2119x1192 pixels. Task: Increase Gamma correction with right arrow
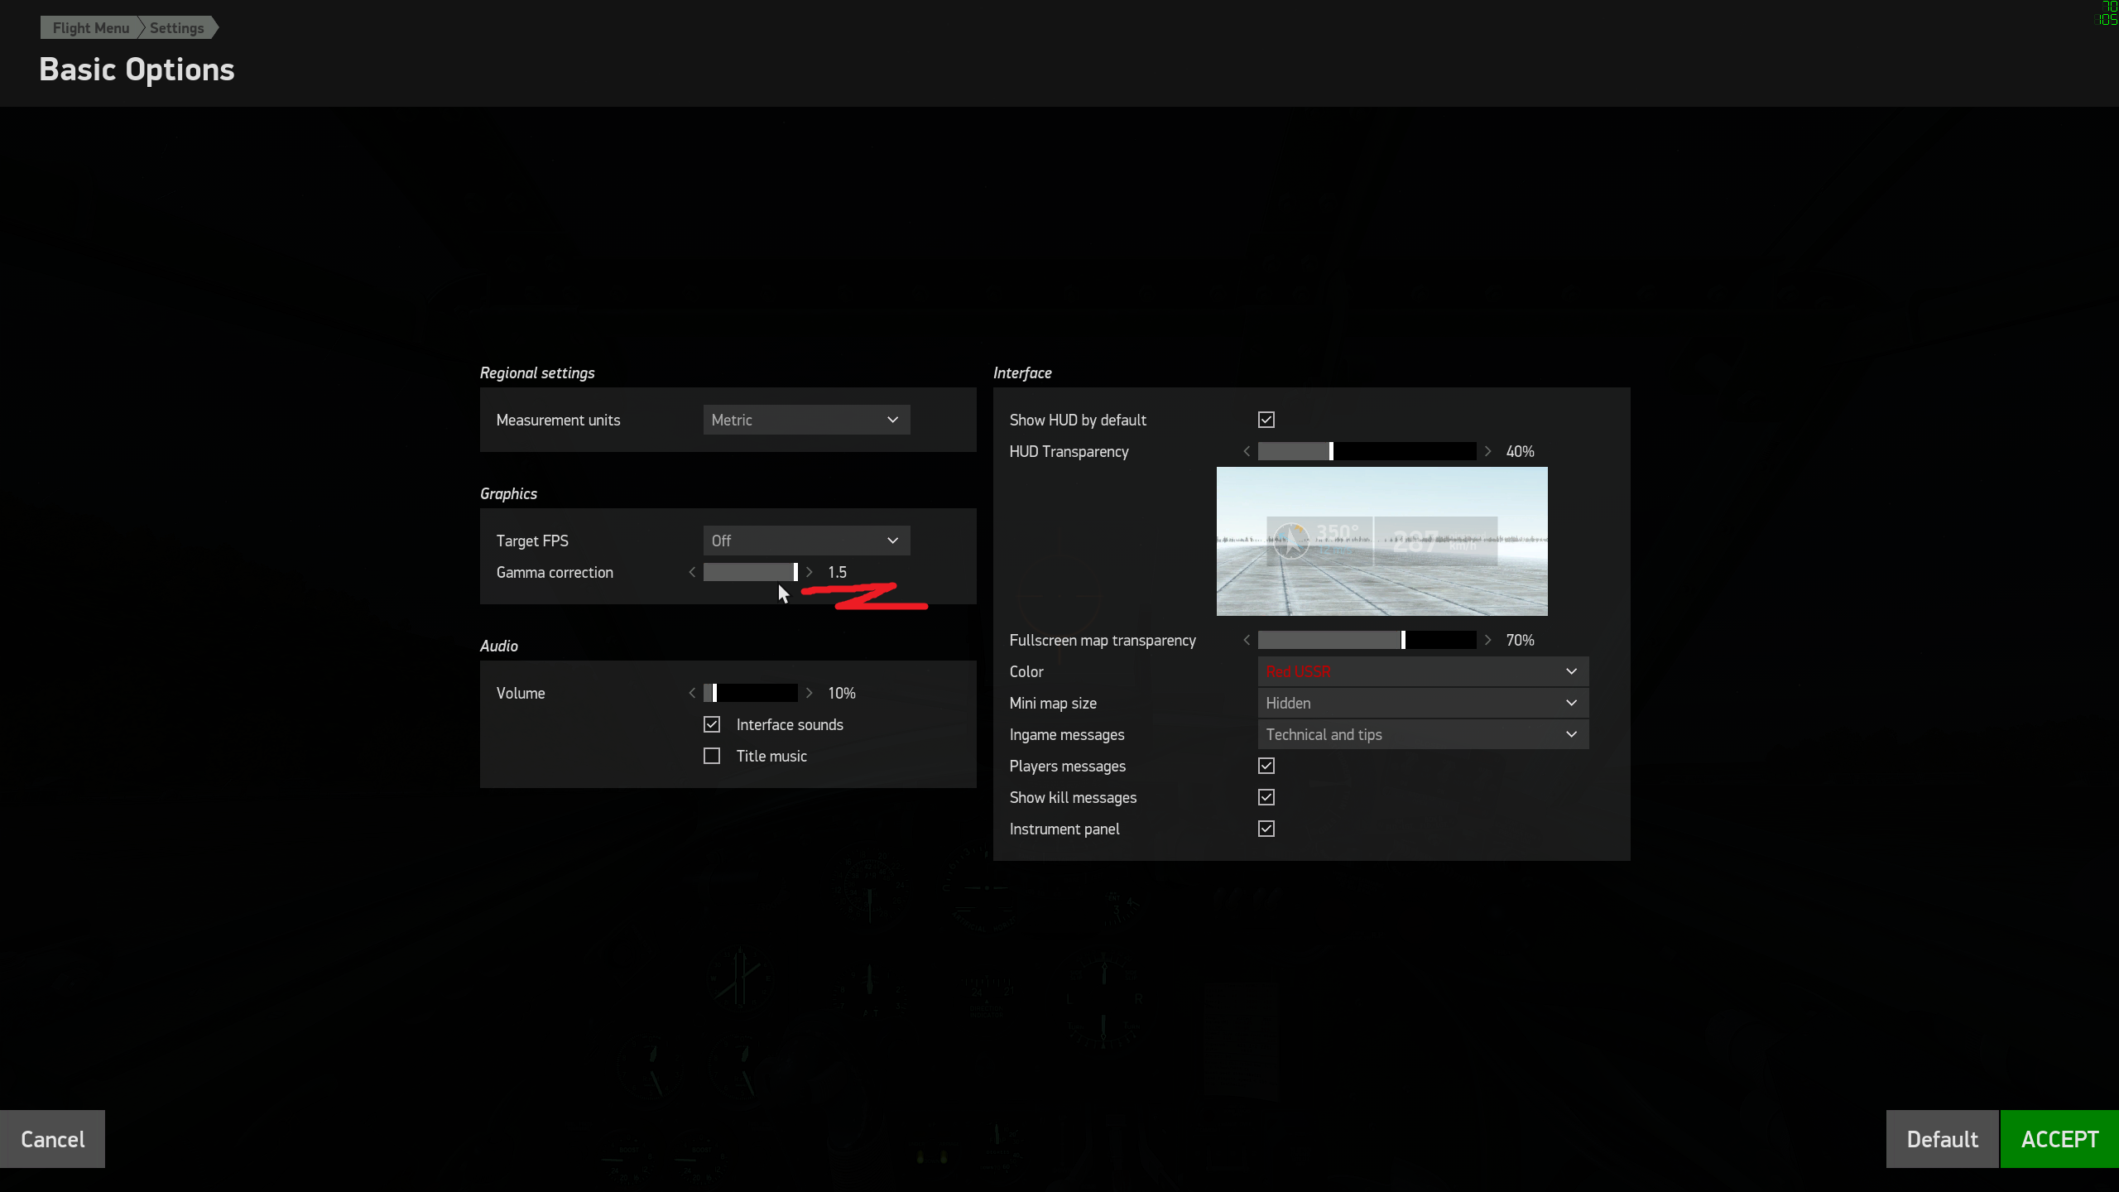pyautogui.click(x=810, y=573)
